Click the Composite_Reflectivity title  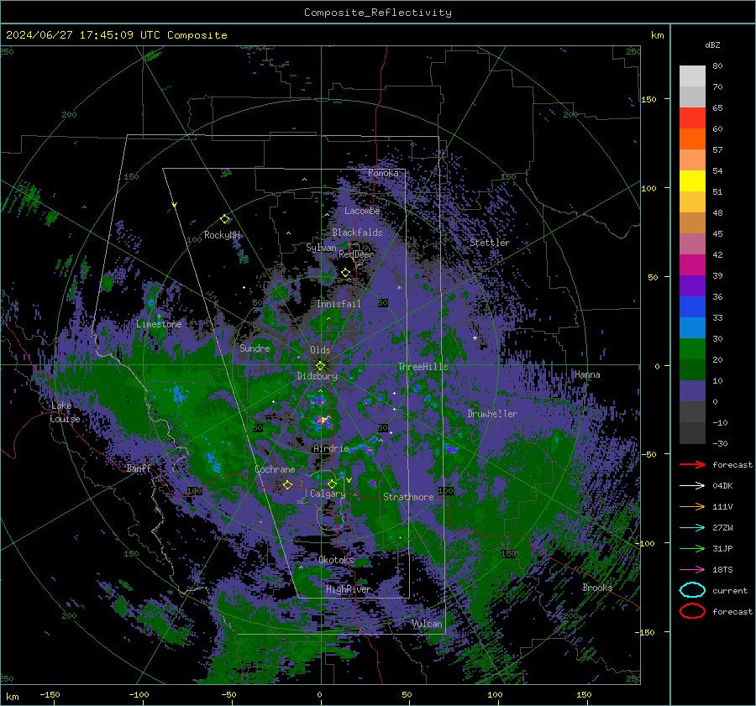click(378, 13)
